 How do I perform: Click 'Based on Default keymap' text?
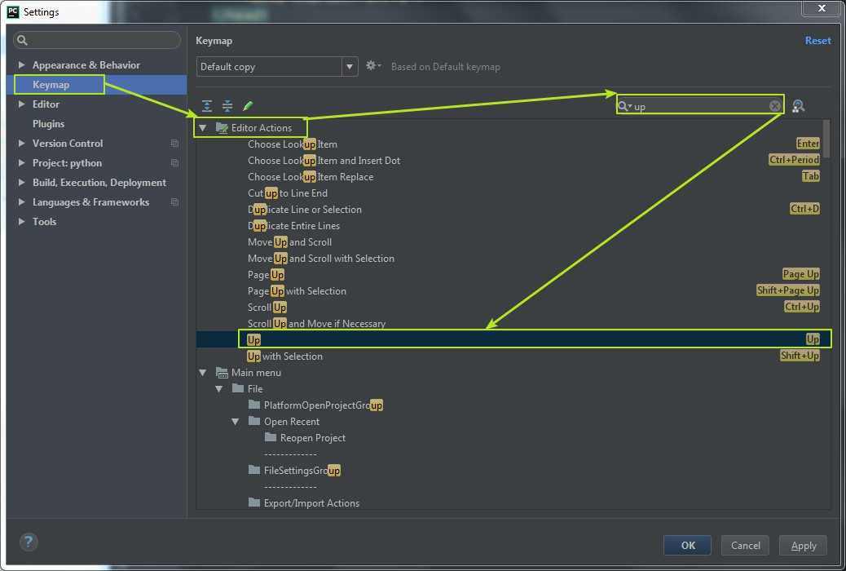446,66
